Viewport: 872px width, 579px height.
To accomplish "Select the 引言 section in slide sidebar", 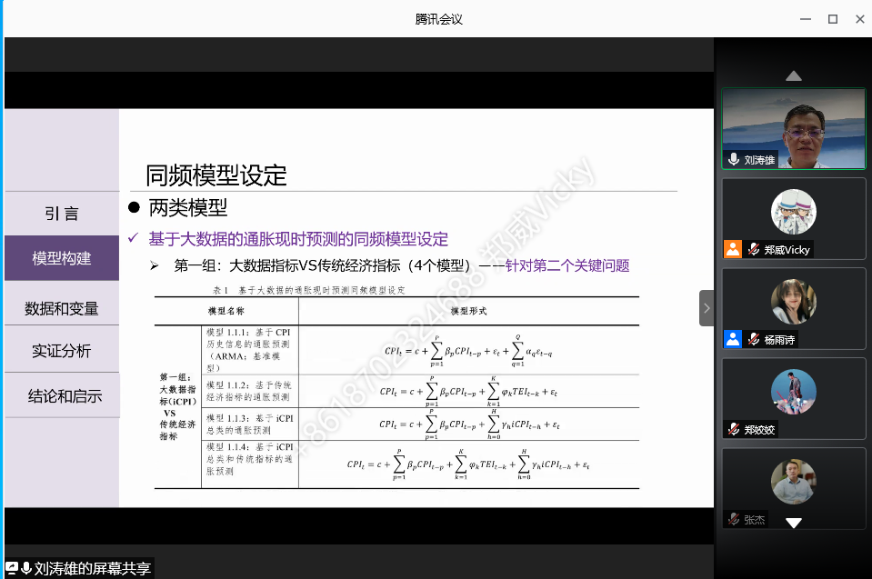I will coord(62,214).
